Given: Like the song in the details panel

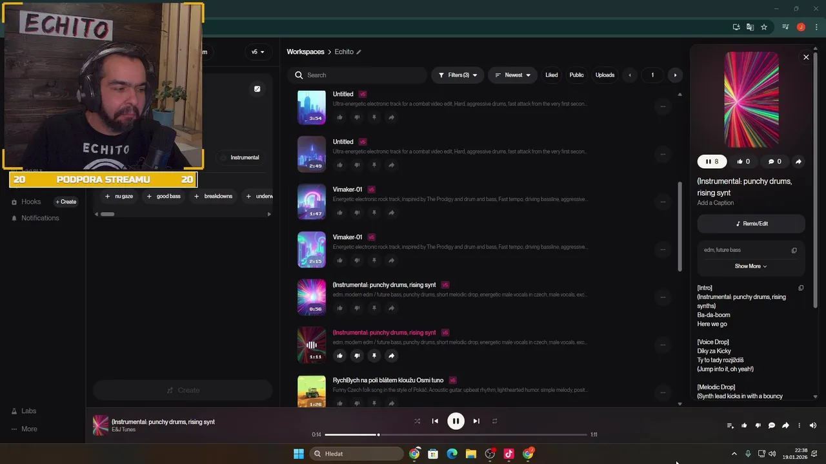Looking at the screenshot, I should tap(743, 162).
